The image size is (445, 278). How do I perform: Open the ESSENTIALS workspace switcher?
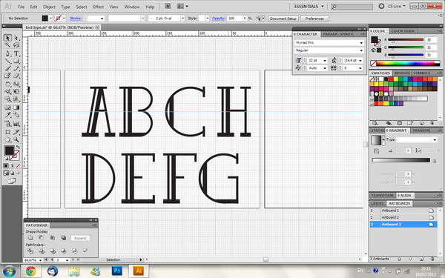(309, 6)
